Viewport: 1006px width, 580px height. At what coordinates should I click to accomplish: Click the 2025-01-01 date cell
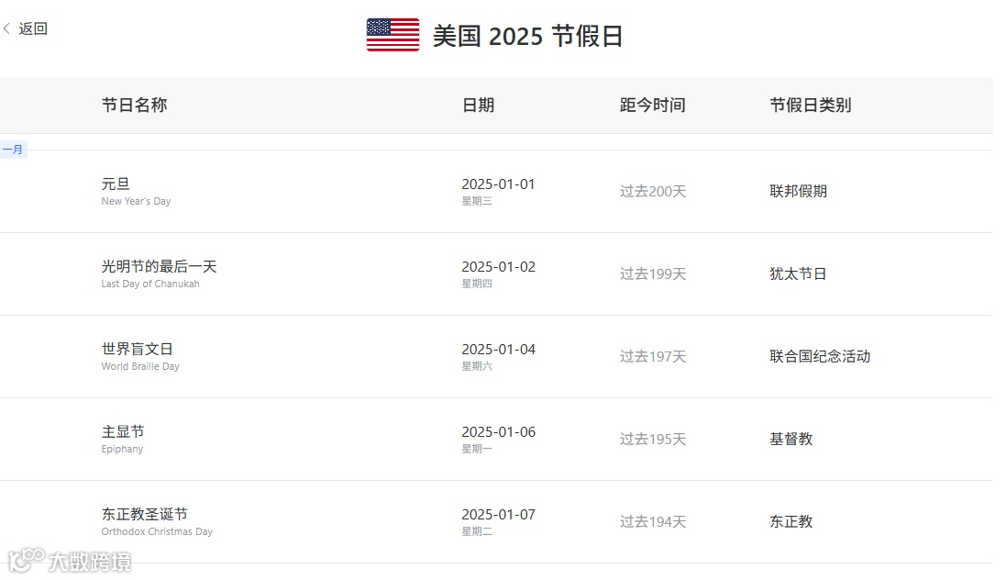pos(499,192)
